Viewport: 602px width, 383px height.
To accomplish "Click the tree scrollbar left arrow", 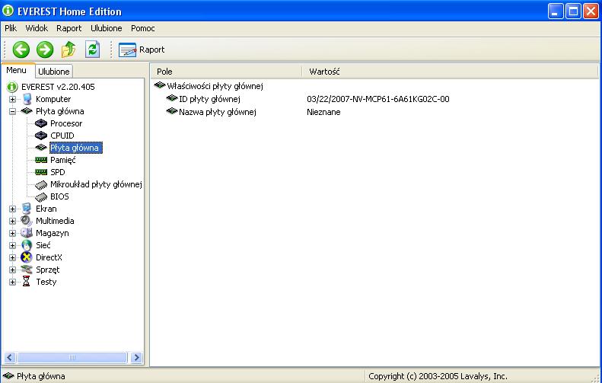I will point(10,358).
